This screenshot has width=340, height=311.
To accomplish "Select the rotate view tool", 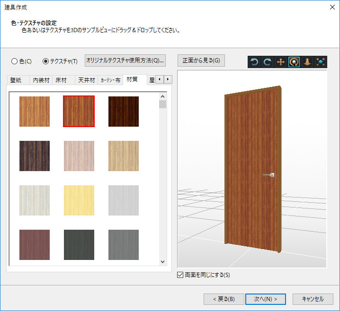I will [x=294, y=62].
